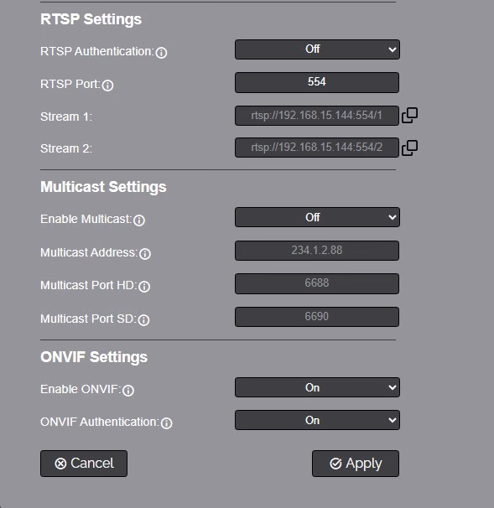Show info for Multicast Port HD
This screenshot has height=508, width=494.
coord(144,287)
